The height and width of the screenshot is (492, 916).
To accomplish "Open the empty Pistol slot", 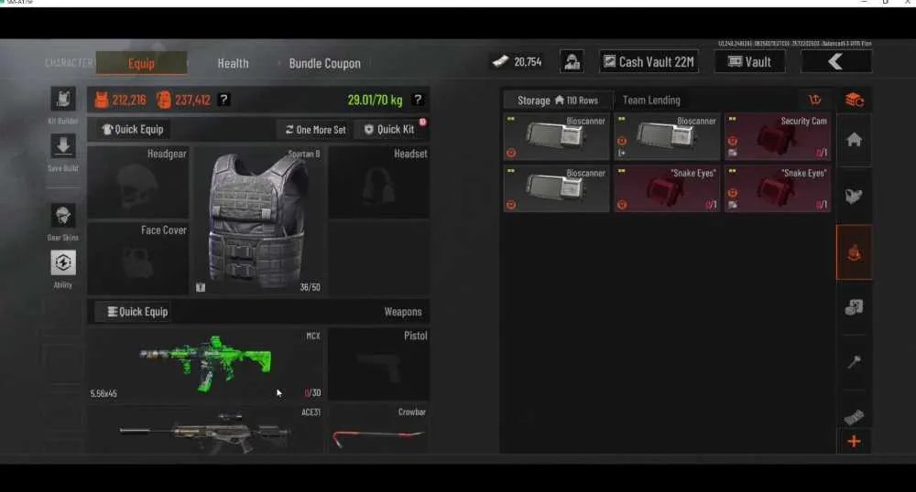I will coord(379,364).
